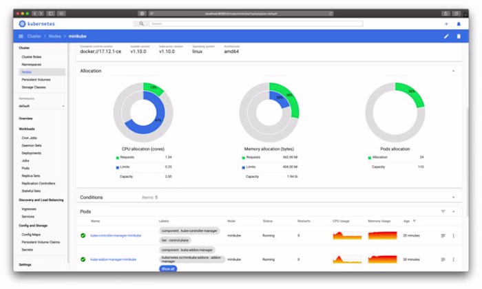The image size is (482, 289).
Task: Open actions menu for kube-addon-manager-minikube pod
Action: [x=453, y=259]
